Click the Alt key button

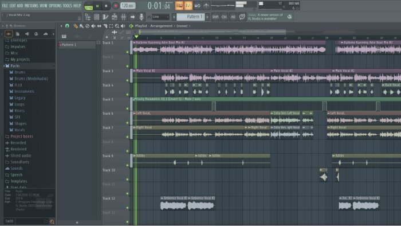pyautogui.click(x=233, y=17)
